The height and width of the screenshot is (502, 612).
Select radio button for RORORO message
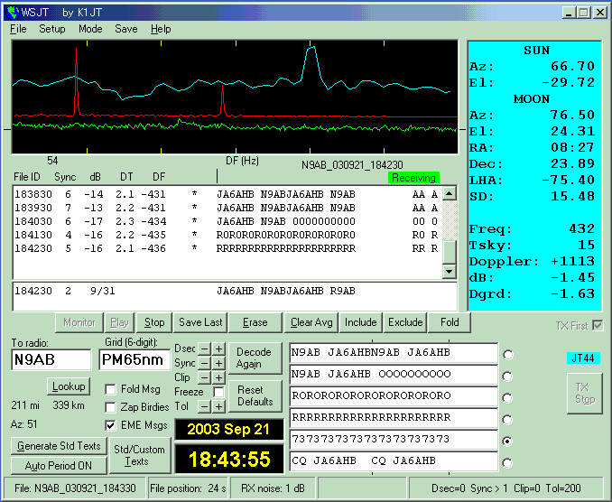508,398
